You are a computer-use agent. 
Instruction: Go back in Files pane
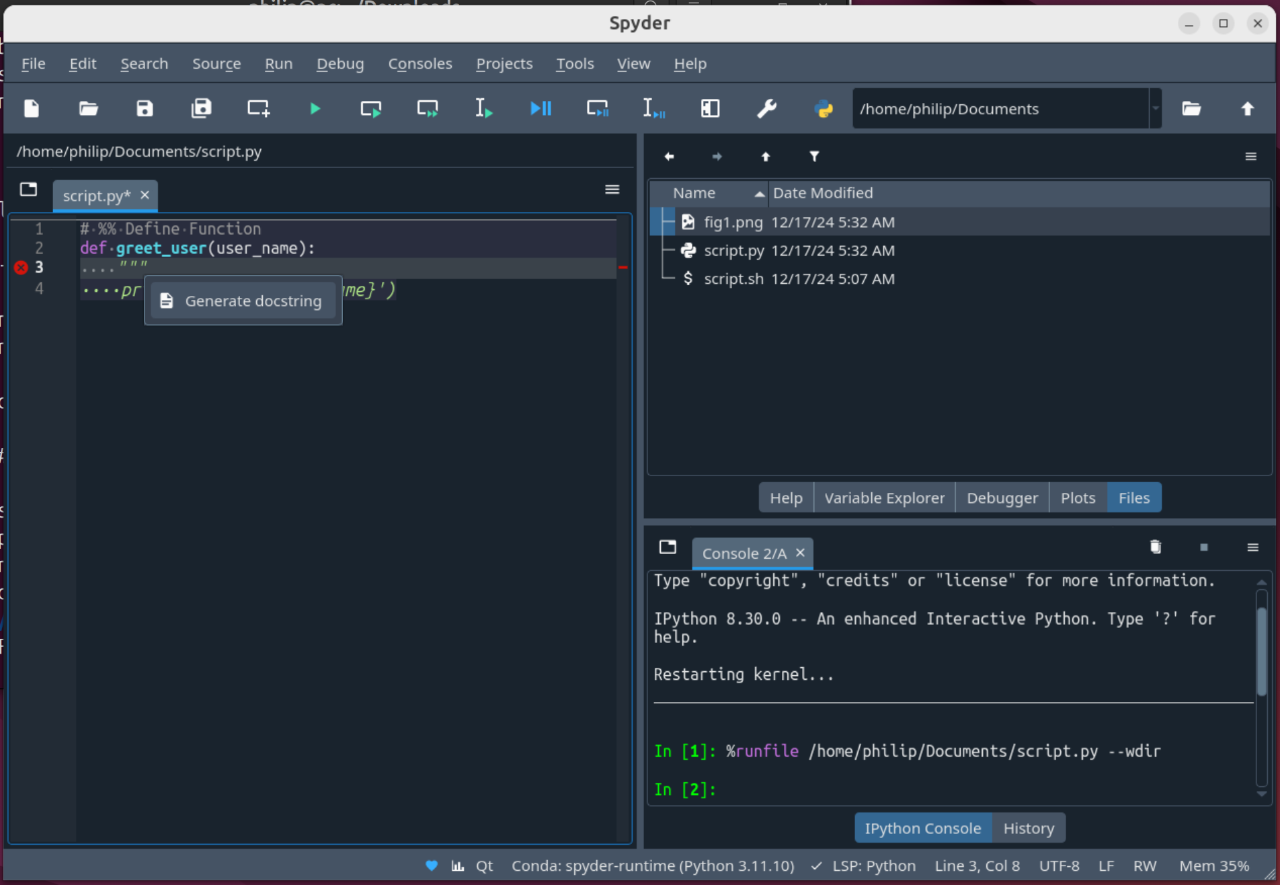(x=669, y=157)
